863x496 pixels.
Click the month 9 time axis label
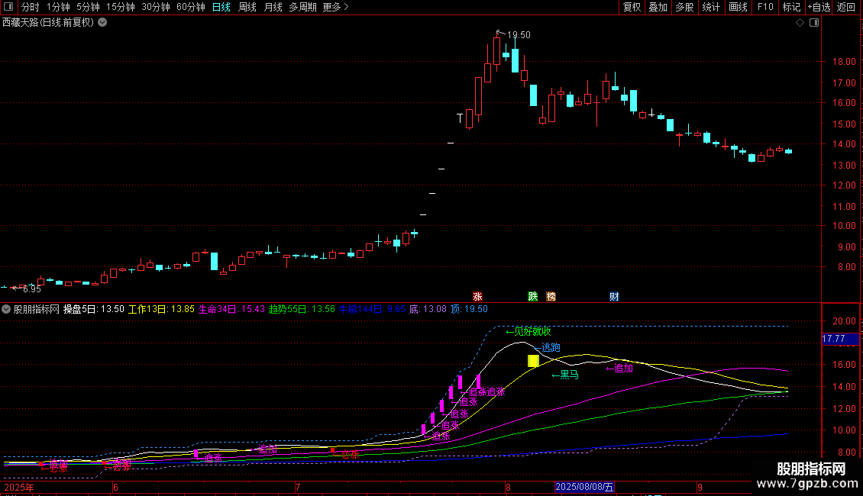(700, 487)
